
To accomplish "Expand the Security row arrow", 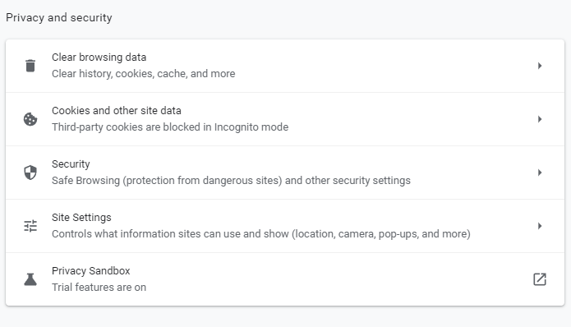I will (540, 173).
